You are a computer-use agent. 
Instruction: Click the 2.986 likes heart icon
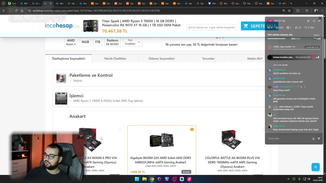point(306,27)
